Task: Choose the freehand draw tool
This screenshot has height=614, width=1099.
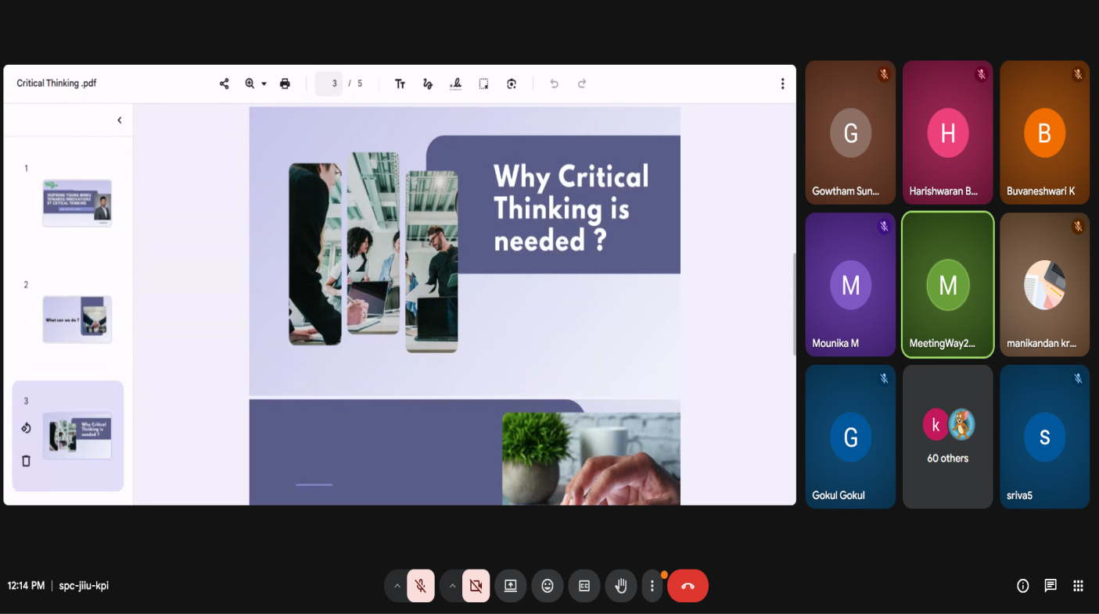Action: coord(428,84)
